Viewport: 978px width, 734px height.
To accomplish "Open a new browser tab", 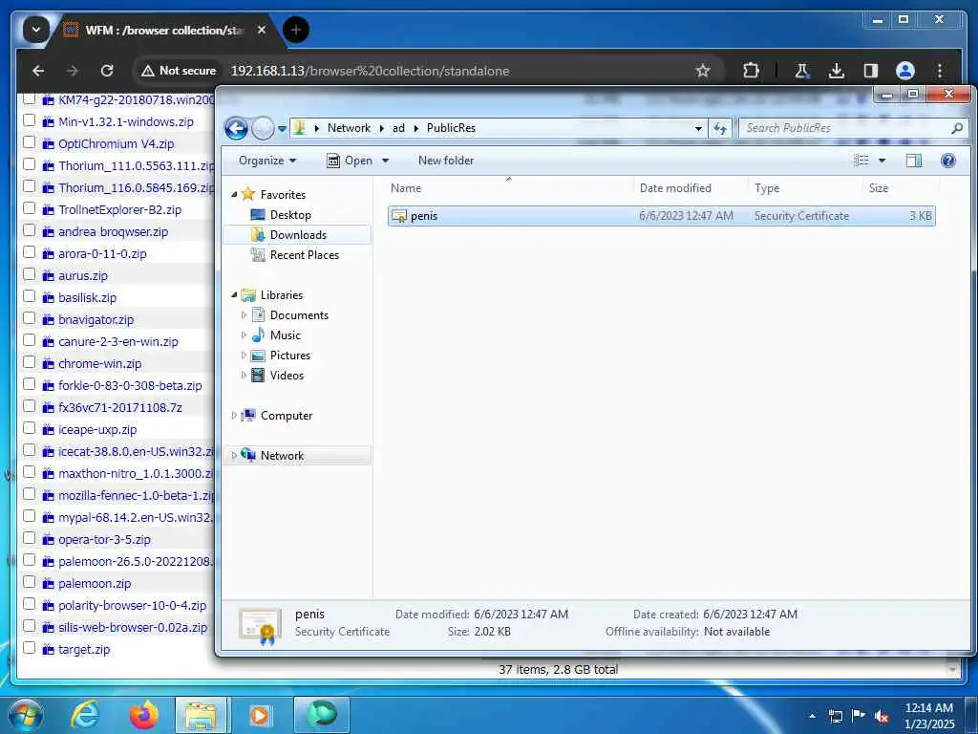I will click(296, 30).
